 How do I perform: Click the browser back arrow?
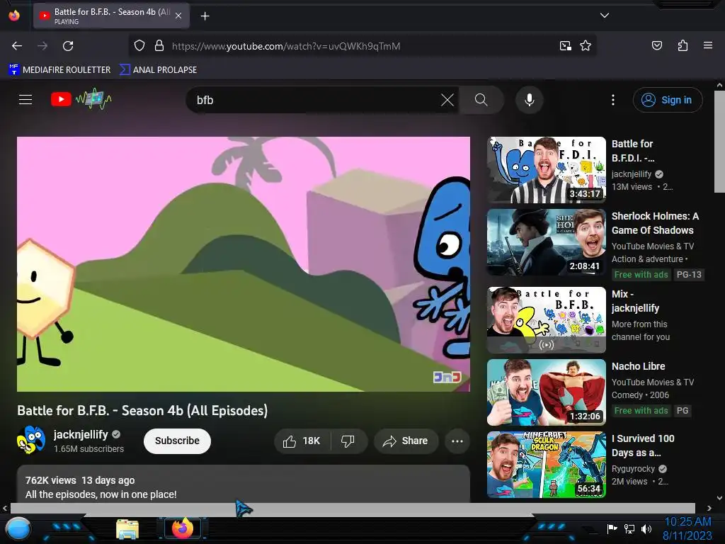coord(17,46)
